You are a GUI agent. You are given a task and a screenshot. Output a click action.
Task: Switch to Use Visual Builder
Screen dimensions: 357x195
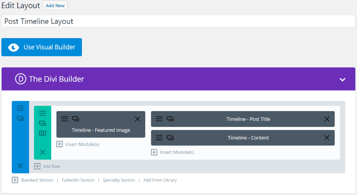pyautogui.click(x=42, y=47)
